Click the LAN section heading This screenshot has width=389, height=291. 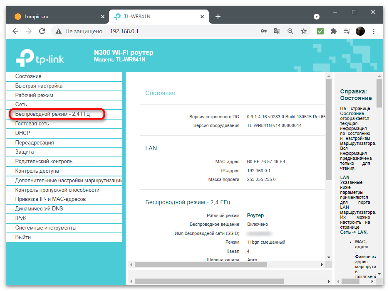point(151,148)
